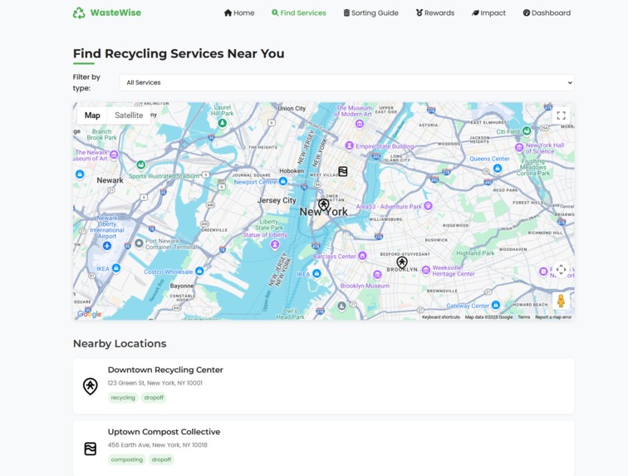Click the Barclays Center map pin

click(362, 256)
